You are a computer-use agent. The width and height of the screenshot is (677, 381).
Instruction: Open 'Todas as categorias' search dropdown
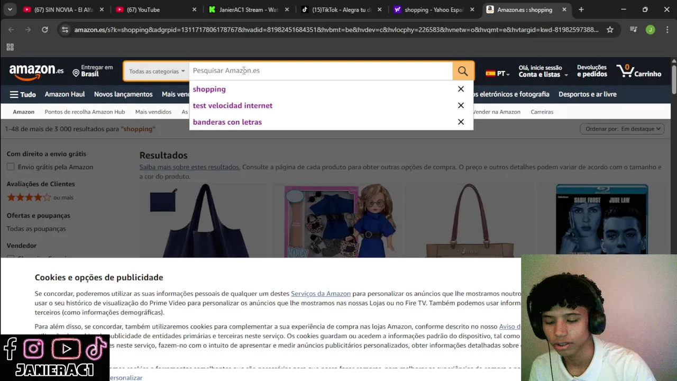tap(157, 71)
